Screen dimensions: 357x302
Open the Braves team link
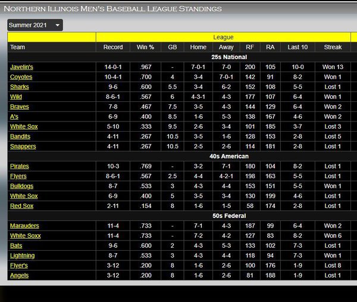20,107
